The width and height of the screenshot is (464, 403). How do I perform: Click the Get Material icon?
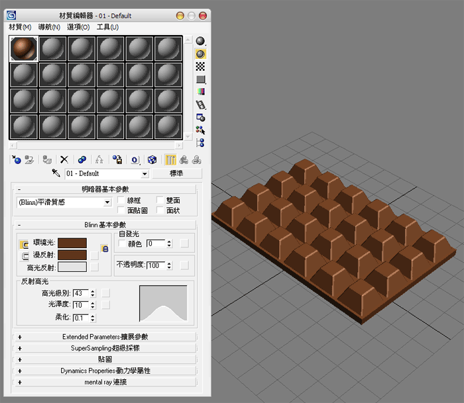pos(17,160)
